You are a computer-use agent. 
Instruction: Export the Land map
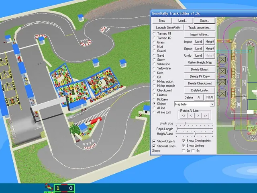(198, 49)
